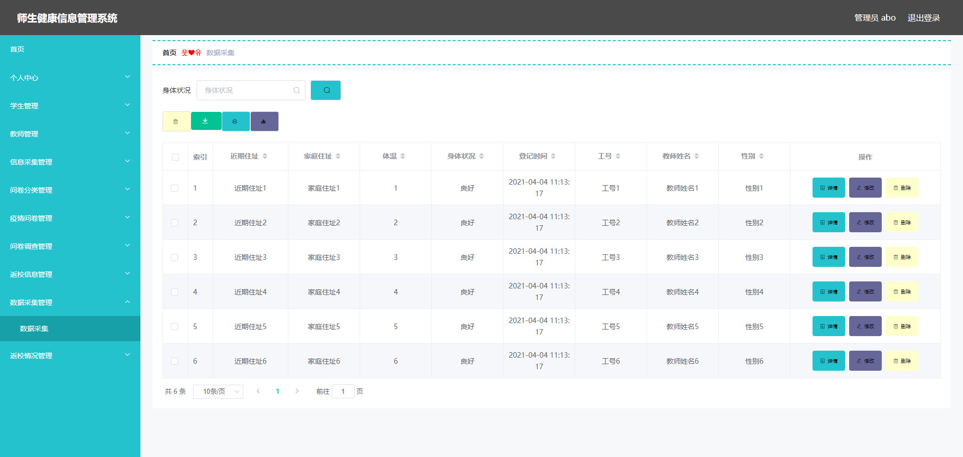View 详情 for 教师姓名3 row
963x457 pixels.
tap(829, 257)
